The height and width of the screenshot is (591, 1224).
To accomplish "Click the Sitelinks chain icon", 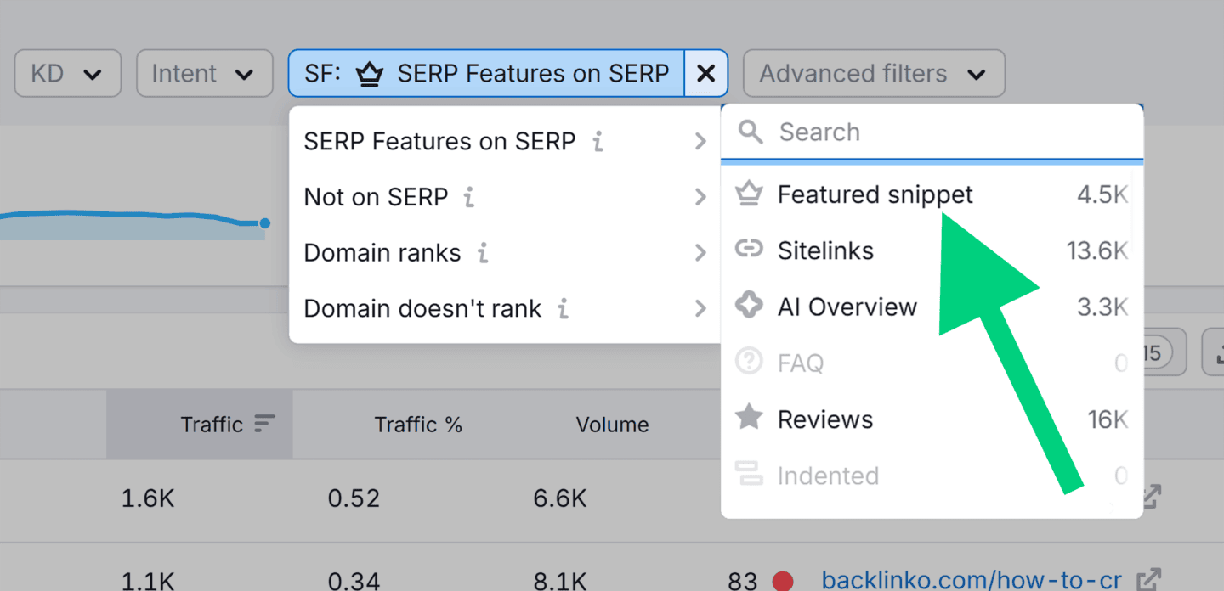I will point(749,250).
